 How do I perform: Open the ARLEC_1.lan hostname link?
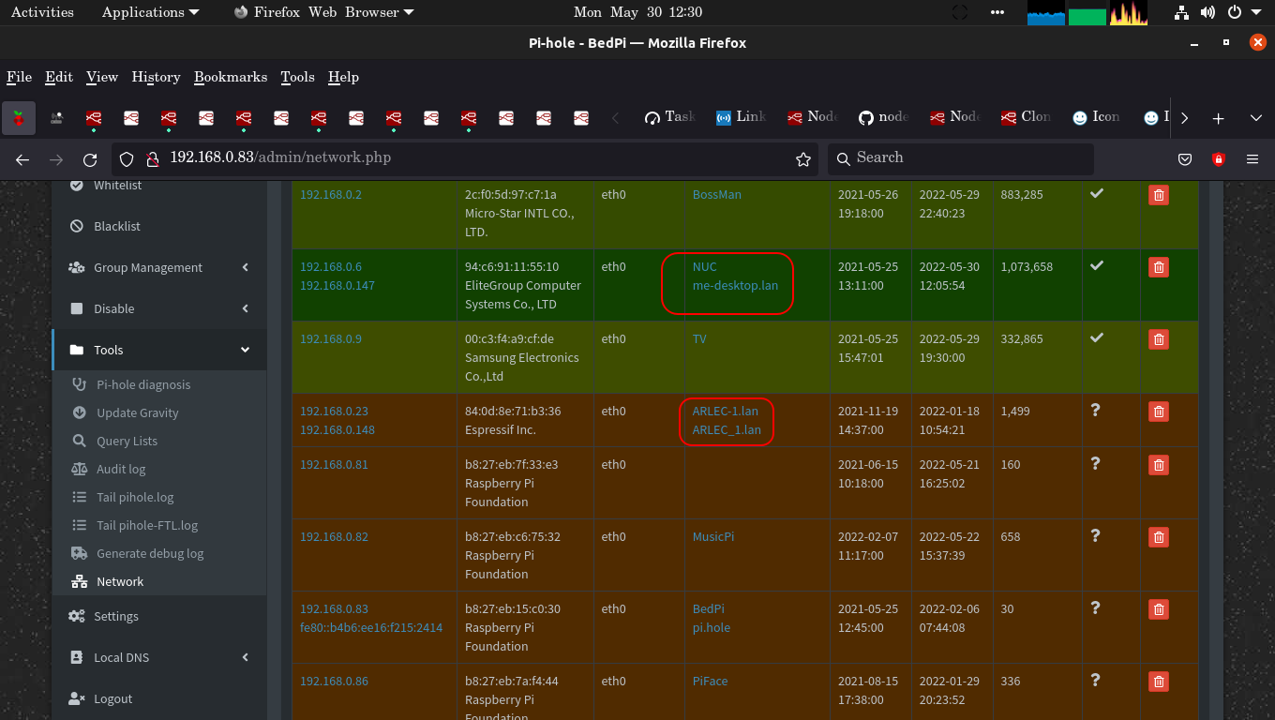point(727,430)
